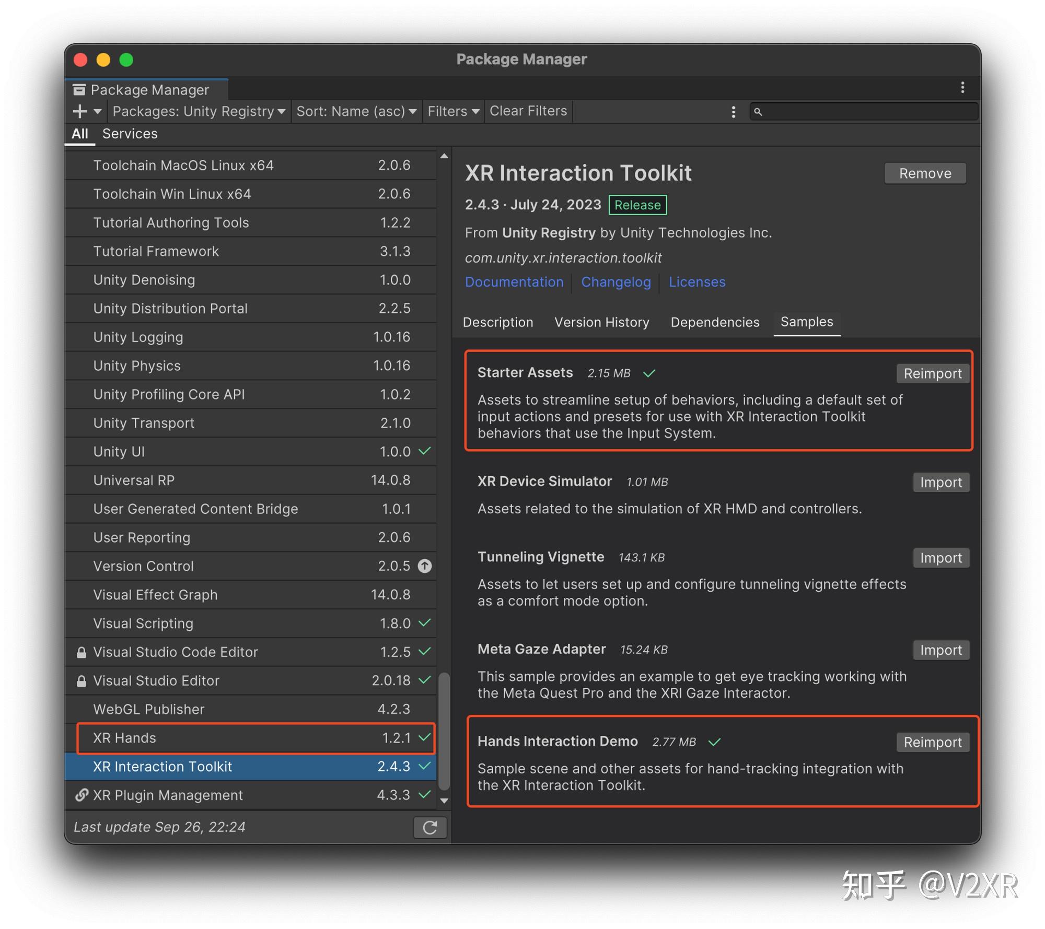Click the package list scrollbar down arrow
The height and width of the screenshot is (929, 1045).
[444, 800]
